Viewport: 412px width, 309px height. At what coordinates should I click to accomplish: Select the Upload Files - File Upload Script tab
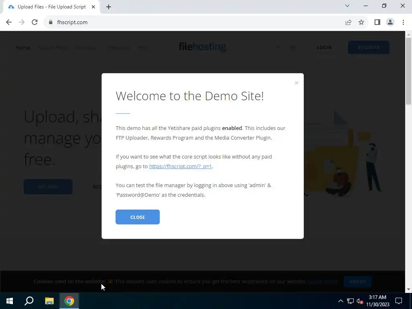51,7
